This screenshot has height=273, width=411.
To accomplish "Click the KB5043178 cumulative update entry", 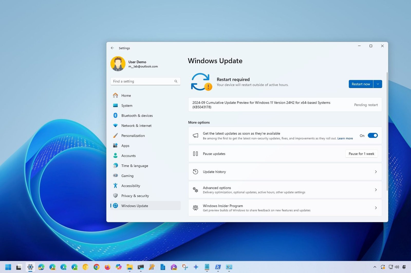I will click(285, 105).
